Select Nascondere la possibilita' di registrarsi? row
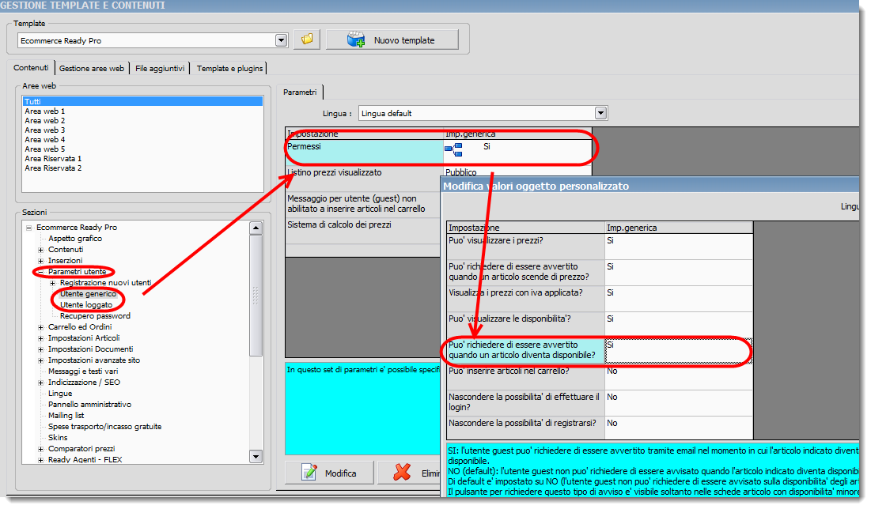 pyautogui.click(x=600, y=428)
